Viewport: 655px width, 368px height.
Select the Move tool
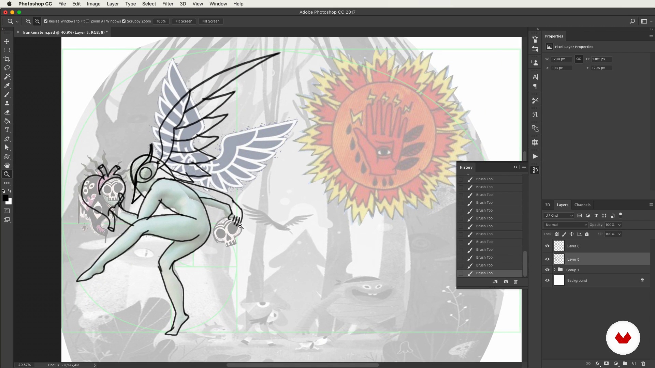pyautogui.click(x=7, y=41)
